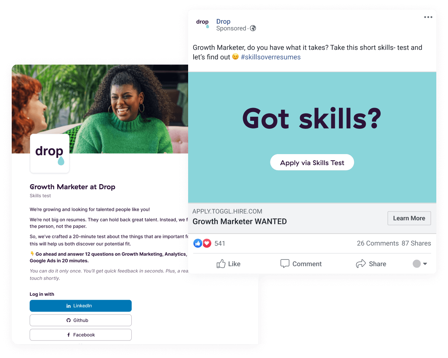Expand the profile selector dropdown arrow
This screenshot has height=358, width=448.
[x=425, y=264]
